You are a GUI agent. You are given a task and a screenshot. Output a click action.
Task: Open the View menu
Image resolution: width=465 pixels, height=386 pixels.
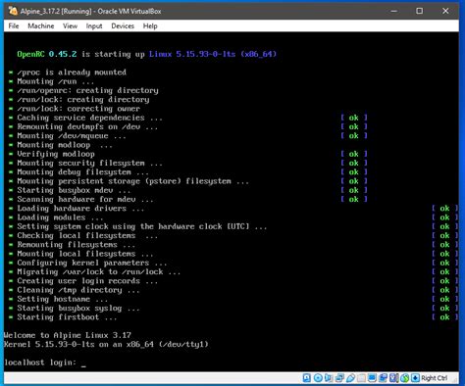pyautogui.click(x=70, y=25)
